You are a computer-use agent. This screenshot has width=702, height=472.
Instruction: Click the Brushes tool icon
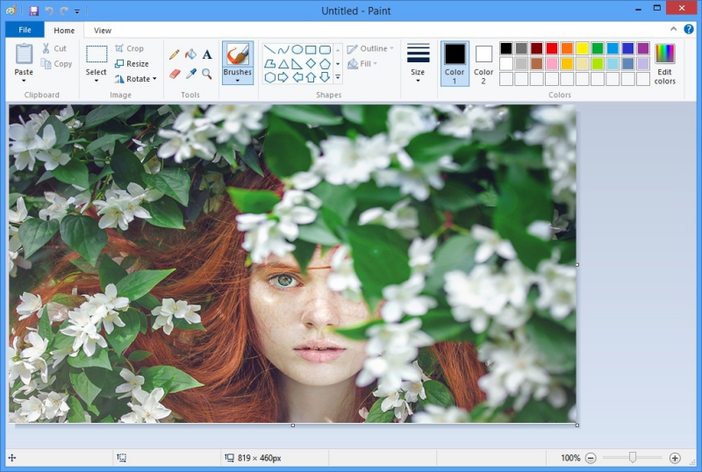pyautogui.click(x=238, y=54)
